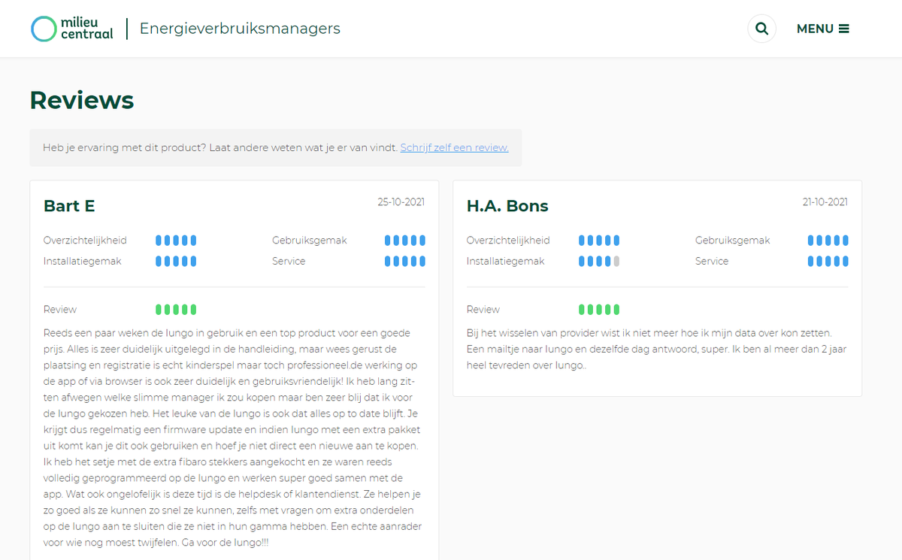902x560 pixels.
Task: Click the Review label in H.A. Bons' card
Action: [483, 309]
